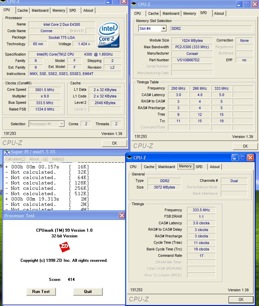The height and width of the screenshot is (306, 259).
Task: Click the CPU-Z chip icon in Memory window title
Action: (x=129, y=157)
